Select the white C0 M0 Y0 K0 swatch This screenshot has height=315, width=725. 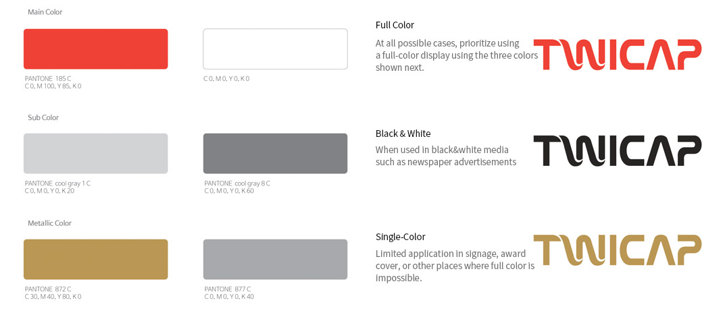coord(275,49)
